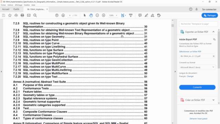
Task: Select the highlighter pen tool
Action: tap(146, 15)
